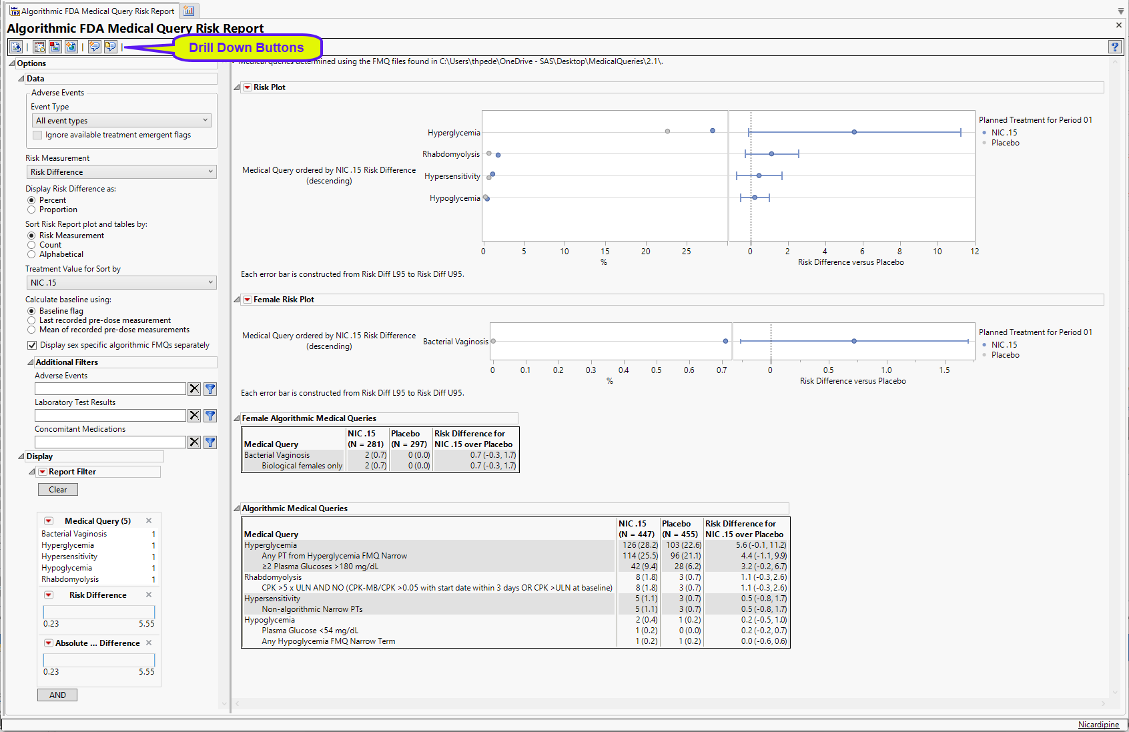1129x732 pixels.
Task: Open the Event Type dropdown
Action: (121, 121)
